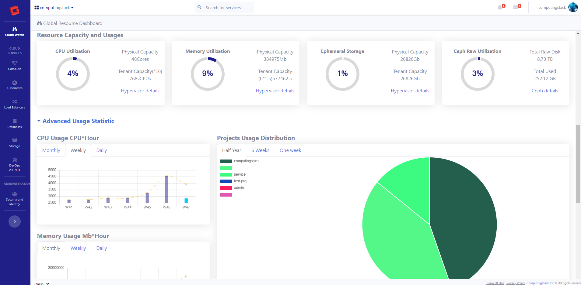This screenshot has width=581, height=285.
Task: Open the English language dropdown
Action: click(x=41, y=283)
